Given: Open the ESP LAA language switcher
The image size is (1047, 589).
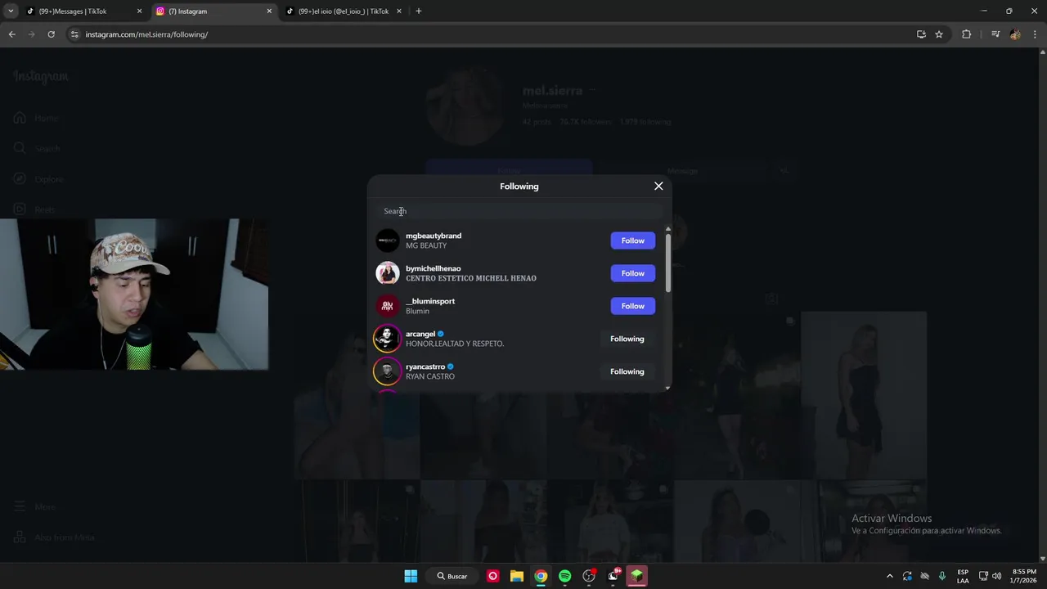Looking at the screenshot, I should point(963,576).
